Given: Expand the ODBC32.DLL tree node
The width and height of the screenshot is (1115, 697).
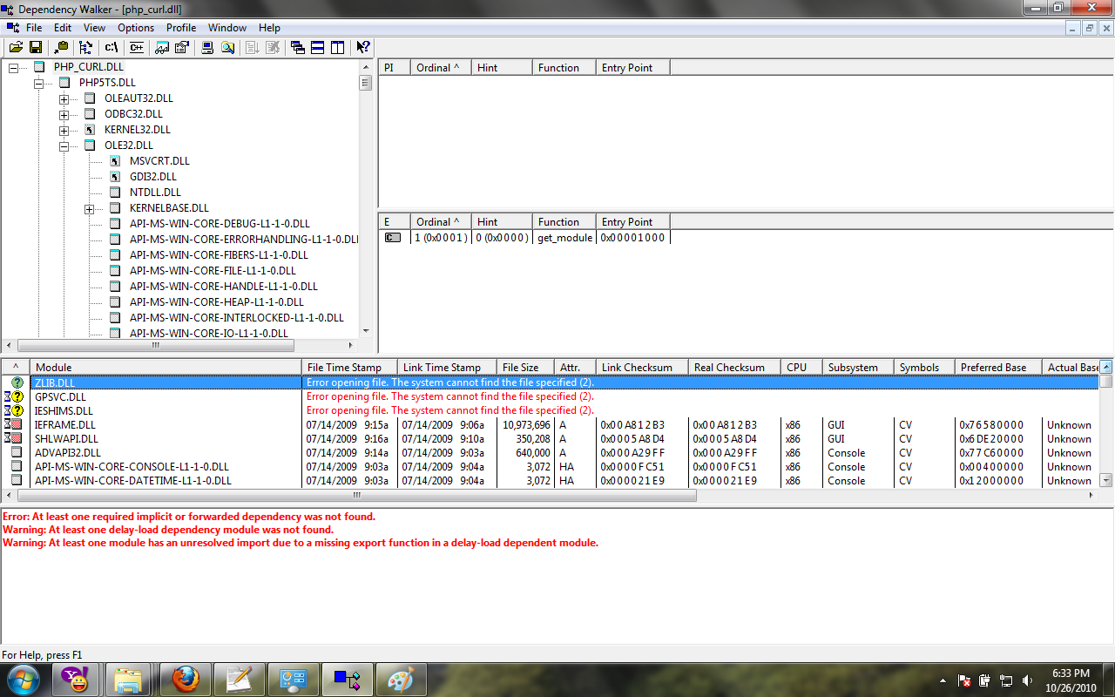Looking at the screenshot, I should (64, 114).
